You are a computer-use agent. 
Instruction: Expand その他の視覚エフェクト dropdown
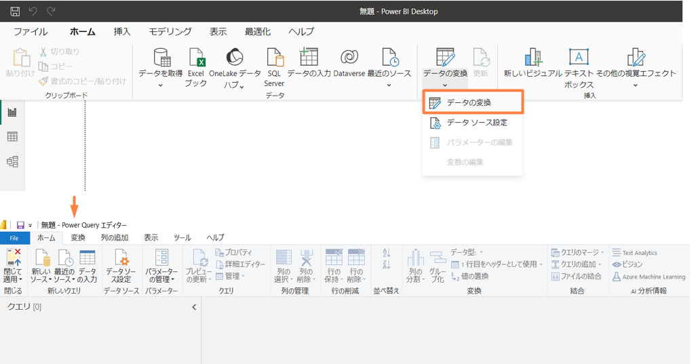[636, 85]
